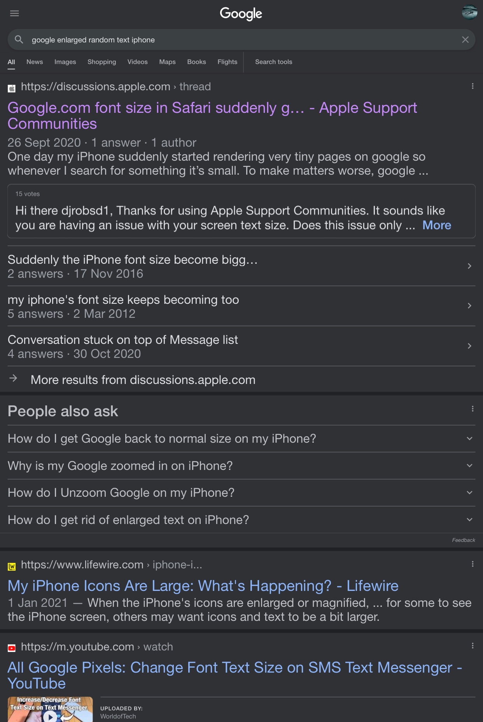
Task: Expand chevron for my iphone's font size row
Action: pyautogui.click(x=470, y=306)
